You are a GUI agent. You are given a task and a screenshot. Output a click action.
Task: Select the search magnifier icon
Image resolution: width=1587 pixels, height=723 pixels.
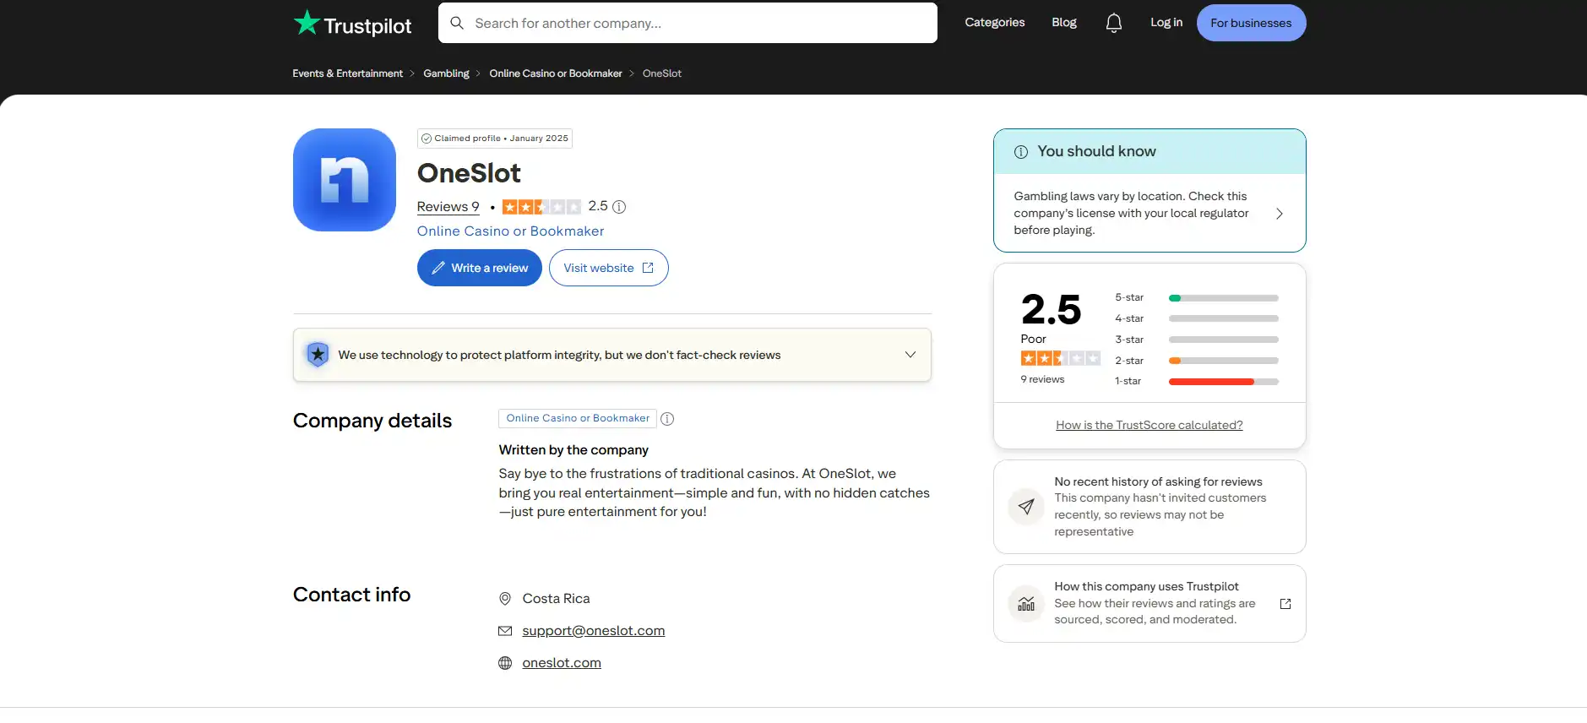pos(457,23)
